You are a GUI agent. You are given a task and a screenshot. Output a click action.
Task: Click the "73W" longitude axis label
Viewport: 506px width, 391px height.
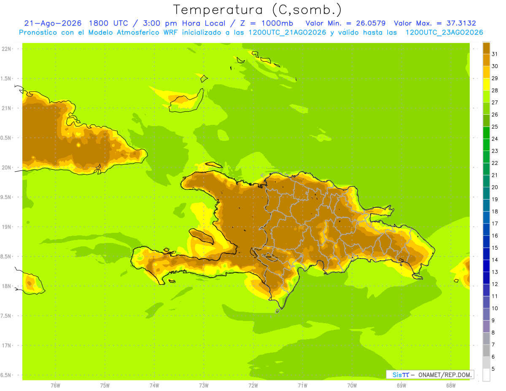tap(204, 386)
